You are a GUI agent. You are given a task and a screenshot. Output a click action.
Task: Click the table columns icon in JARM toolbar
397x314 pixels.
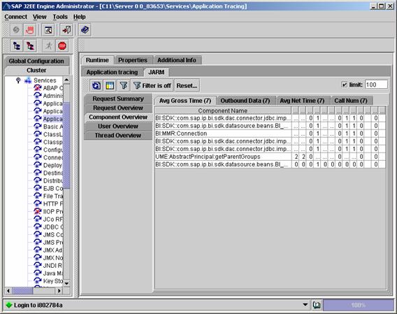(110, 85)
